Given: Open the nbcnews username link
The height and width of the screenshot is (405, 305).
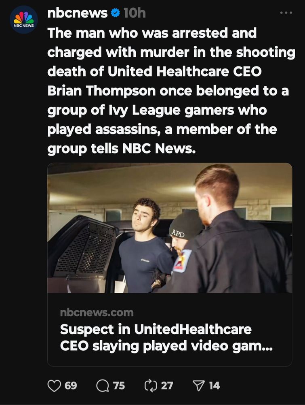Looking at the screenshot, I should (x=77, y=13).
